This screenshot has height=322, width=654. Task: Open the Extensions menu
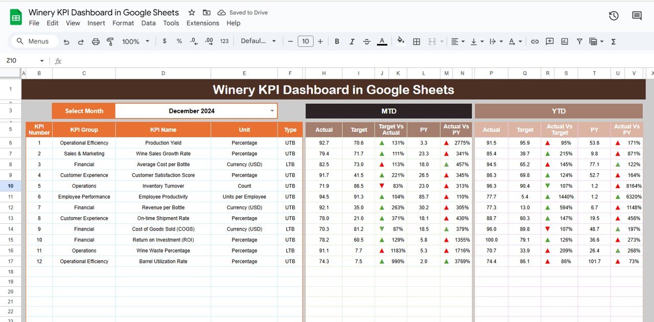tap(202, 23)
